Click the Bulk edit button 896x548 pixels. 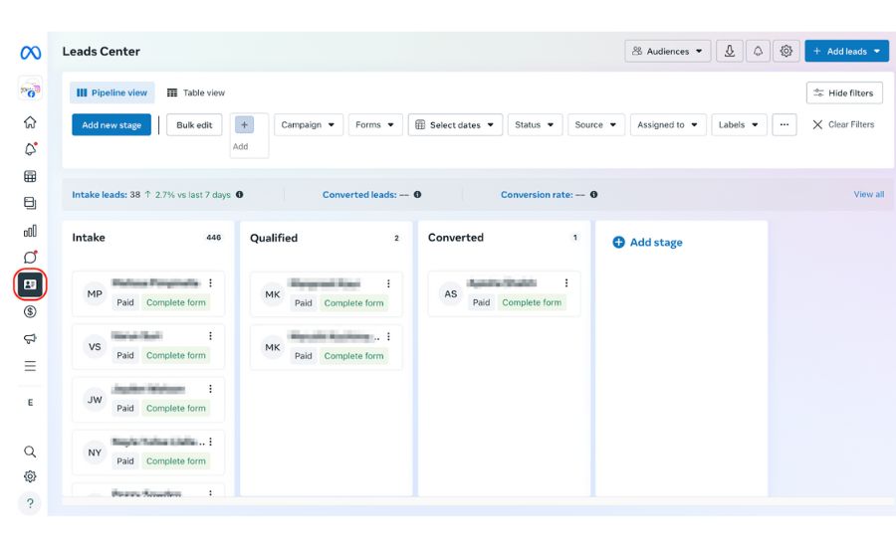point(194,124)
